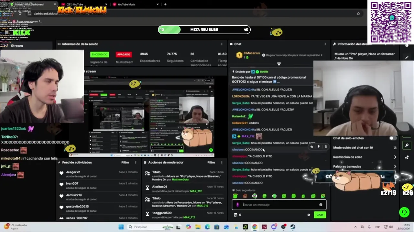
Task: Click the reply arrow on hovered chat message
Action: [x=311, y=147]
